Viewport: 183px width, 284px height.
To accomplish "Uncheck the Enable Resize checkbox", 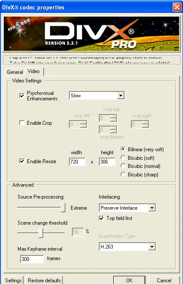I will click(x=22, y=161).
